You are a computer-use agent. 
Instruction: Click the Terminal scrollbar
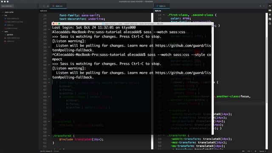[x=212, y=80]
